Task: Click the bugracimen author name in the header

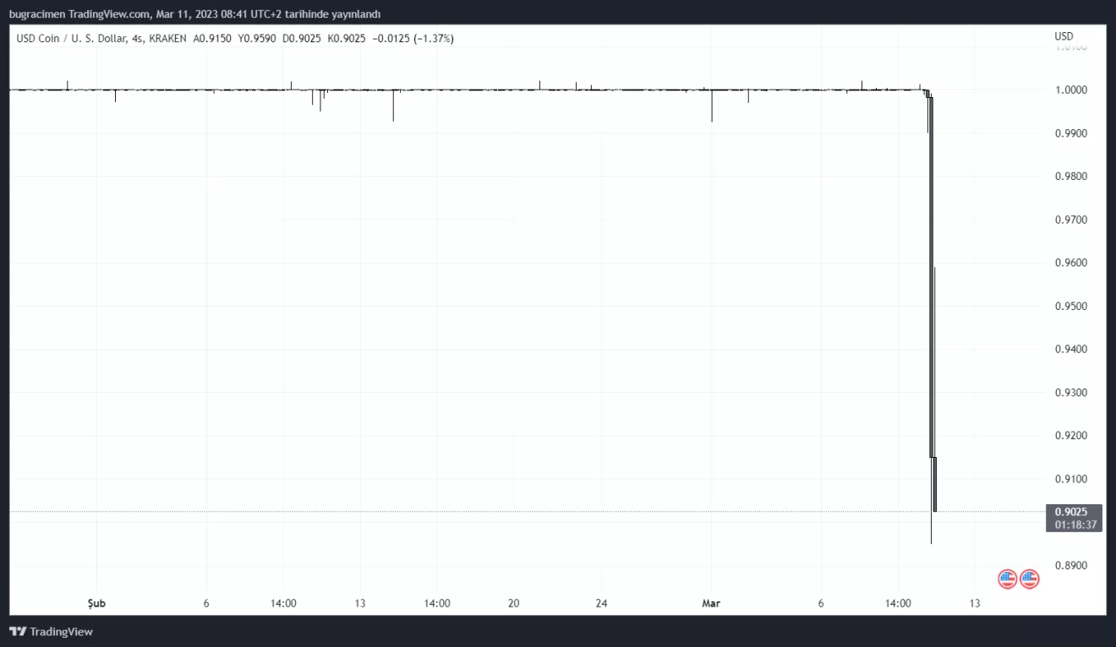Action: point(32,14)
